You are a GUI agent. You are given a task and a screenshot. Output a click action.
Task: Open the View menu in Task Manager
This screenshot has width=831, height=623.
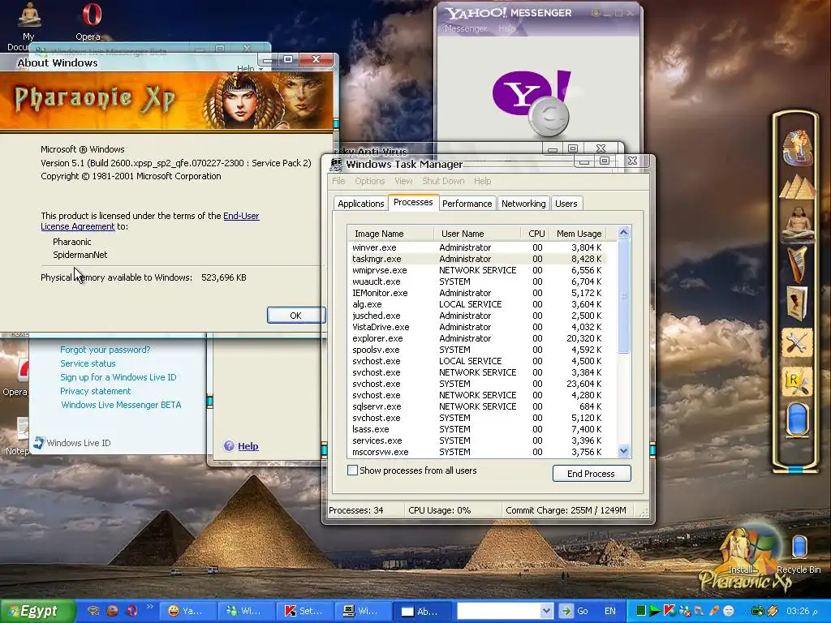tap(403, 181)
